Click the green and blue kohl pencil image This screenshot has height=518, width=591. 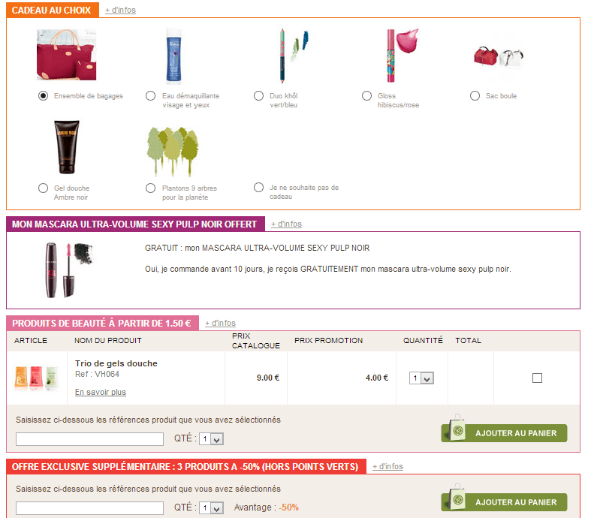(293, 55)
